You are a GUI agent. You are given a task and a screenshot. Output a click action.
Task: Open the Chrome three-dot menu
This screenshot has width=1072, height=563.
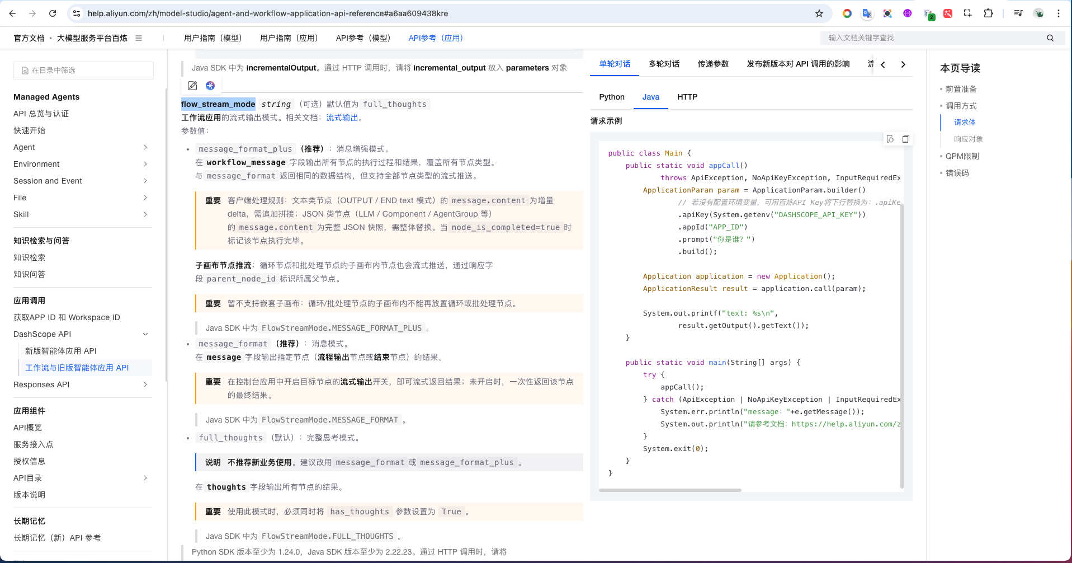pyautogui.click(x=1059, y=13)
